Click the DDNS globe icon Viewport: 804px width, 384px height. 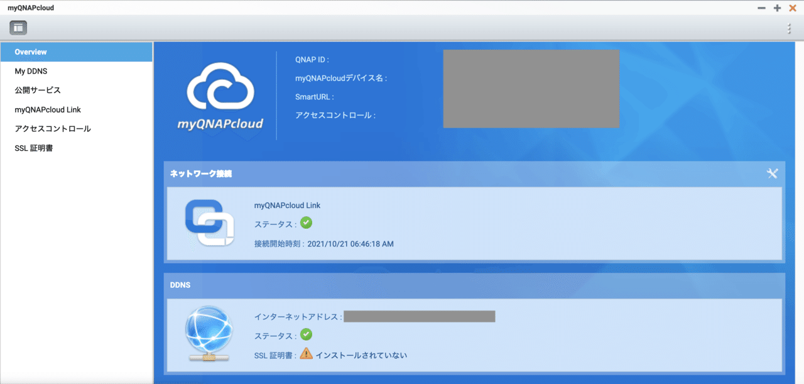coord(209,334)
